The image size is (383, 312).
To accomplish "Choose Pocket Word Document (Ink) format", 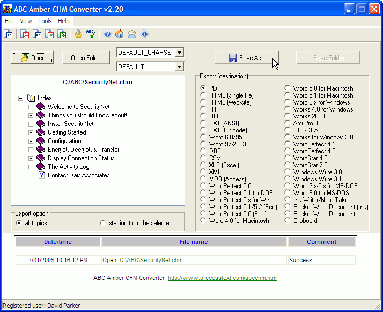I will pyautogui.click(x=288, y=206).
